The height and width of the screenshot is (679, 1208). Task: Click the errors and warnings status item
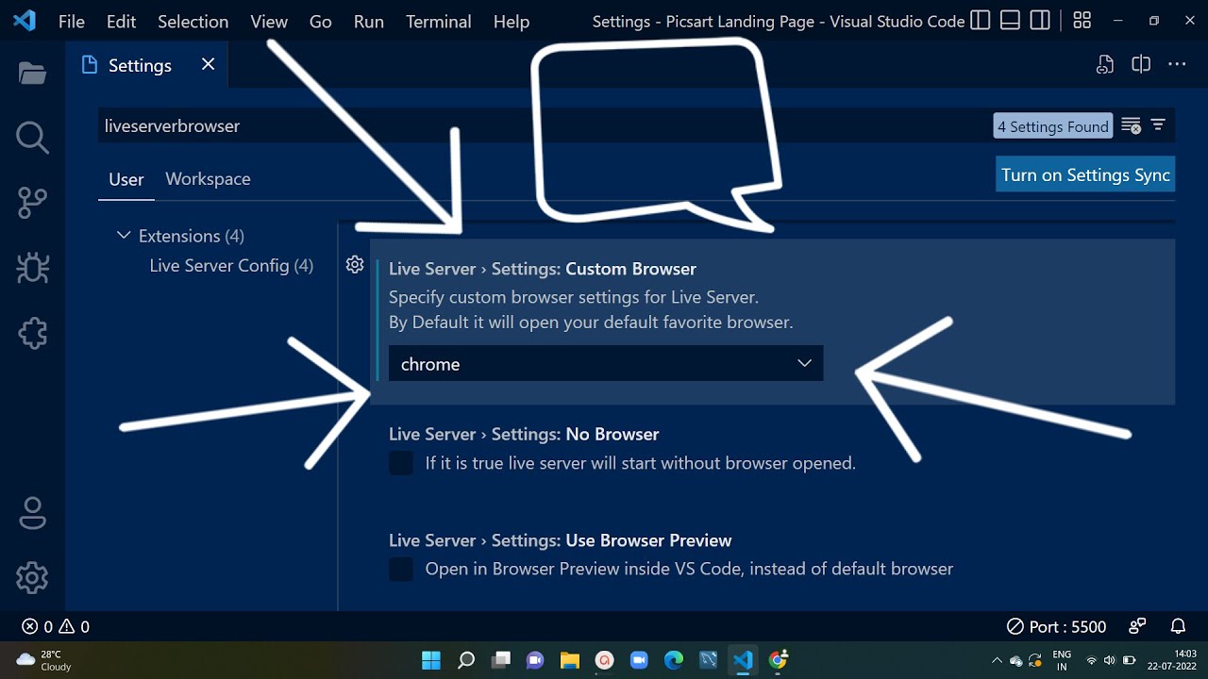(x=56, y=626)
